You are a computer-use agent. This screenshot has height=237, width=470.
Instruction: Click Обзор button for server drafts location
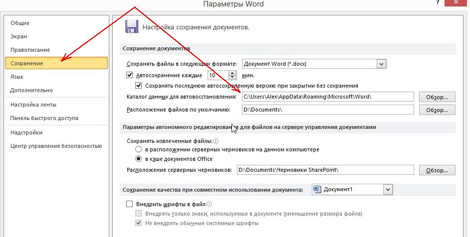click(x=437, y=170)
